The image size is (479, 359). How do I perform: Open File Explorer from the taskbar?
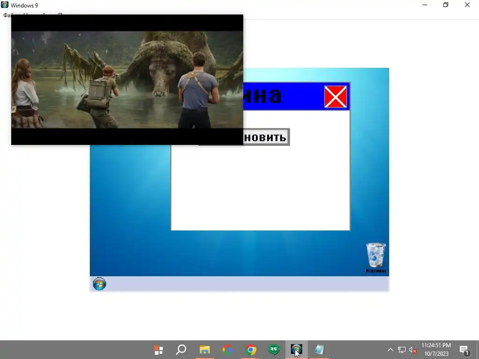pyautogui.click(x=205, y=350)
